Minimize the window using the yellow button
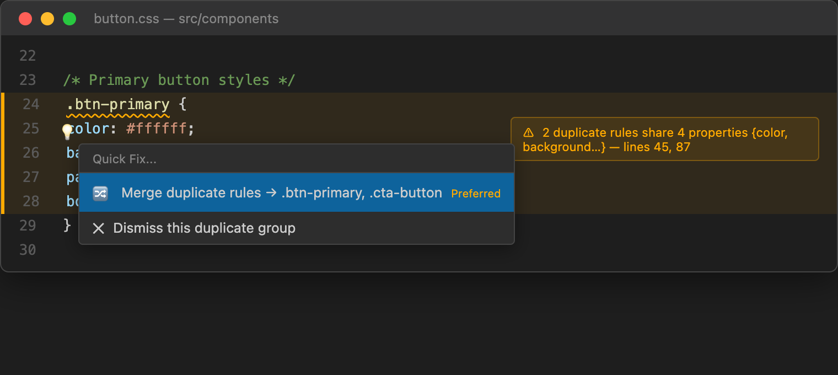838x375 pixels. point(47,19)
